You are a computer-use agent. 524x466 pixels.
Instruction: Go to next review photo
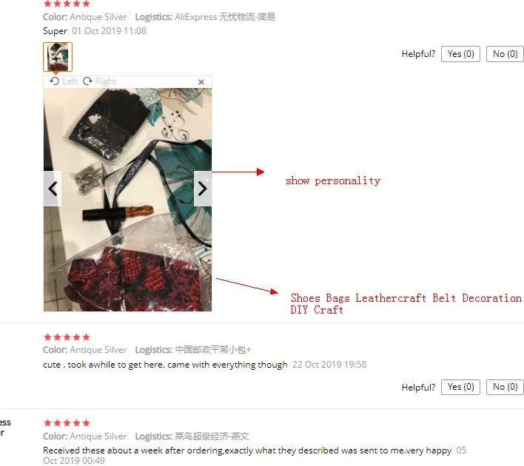click(203, 189)
